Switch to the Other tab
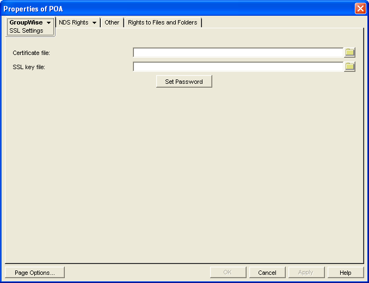Viewport: 369px width, 283px height. (112, 22)
